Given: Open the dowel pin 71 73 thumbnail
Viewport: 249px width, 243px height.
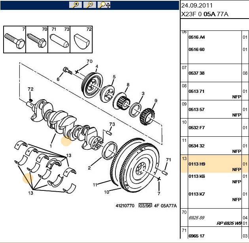Looking at the screenshot, I should click(59, 40).
